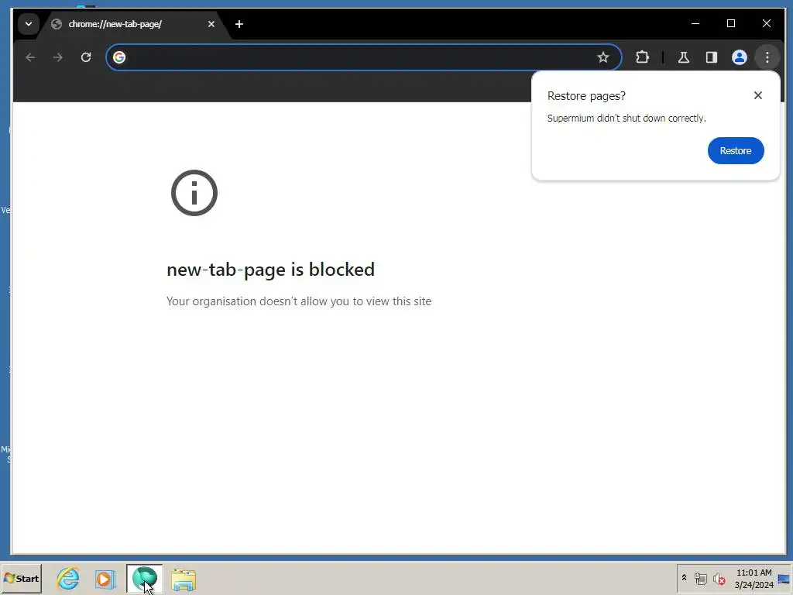Screen dimensions: 793x595
Task: Open the muted volume tray icon
Action: (719, 578)
